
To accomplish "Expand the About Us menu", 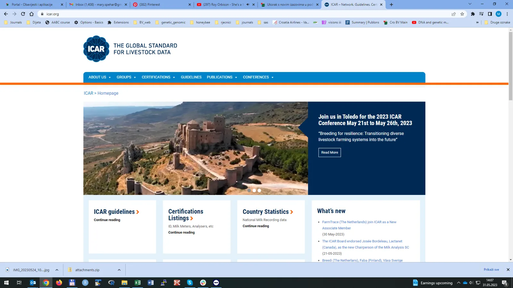I will 100,77.
